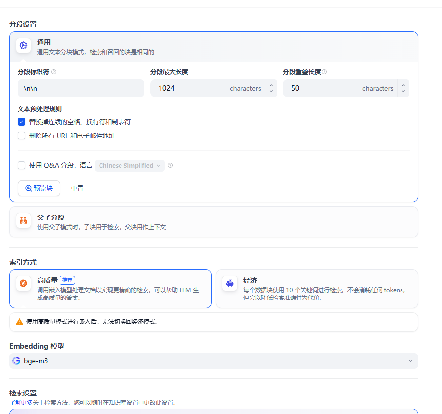Image resolution: width=442 pixels, height=414 pixels.
Task: Click the general chunking gear icon
Action: (23, 45)
